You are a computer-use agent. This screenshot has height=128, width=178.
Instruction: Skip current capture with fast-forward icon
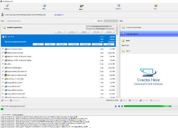pyautogui.click(x=122, y=106)
